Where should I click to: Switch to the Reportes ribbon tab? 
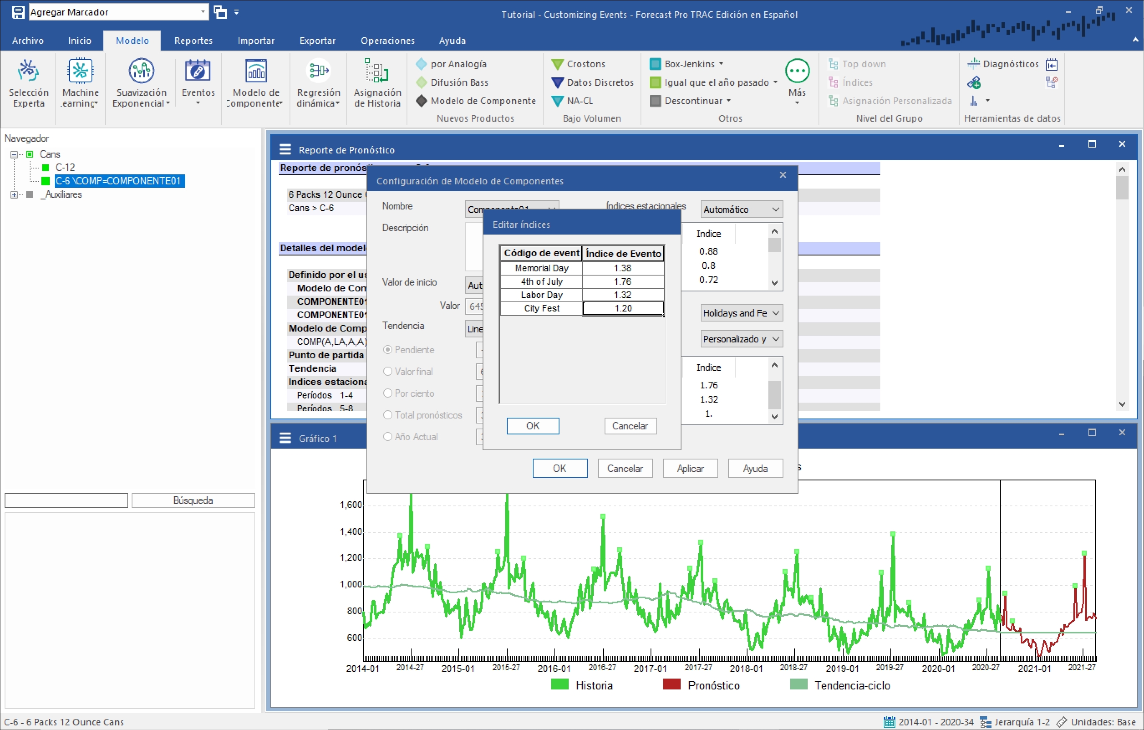click(193, 41)
